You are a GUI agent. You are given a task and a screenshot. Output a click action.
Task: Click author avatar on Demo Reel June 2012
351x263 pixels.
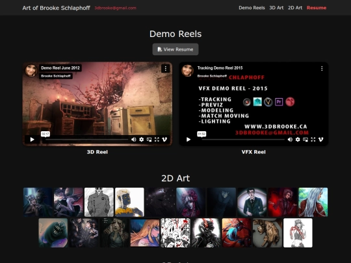31,70
